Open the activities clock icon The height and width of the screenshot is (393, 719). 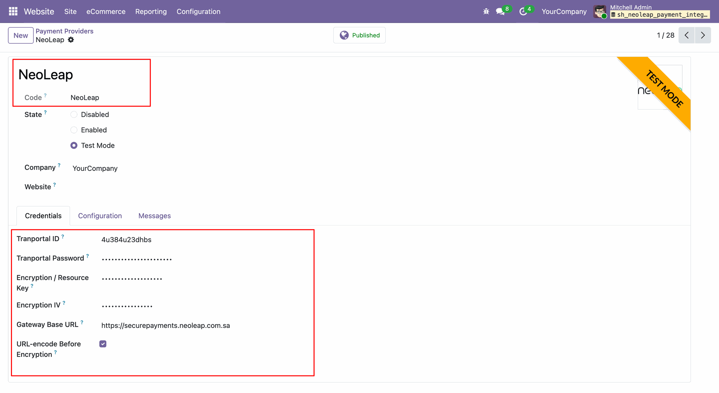(523, 12)
